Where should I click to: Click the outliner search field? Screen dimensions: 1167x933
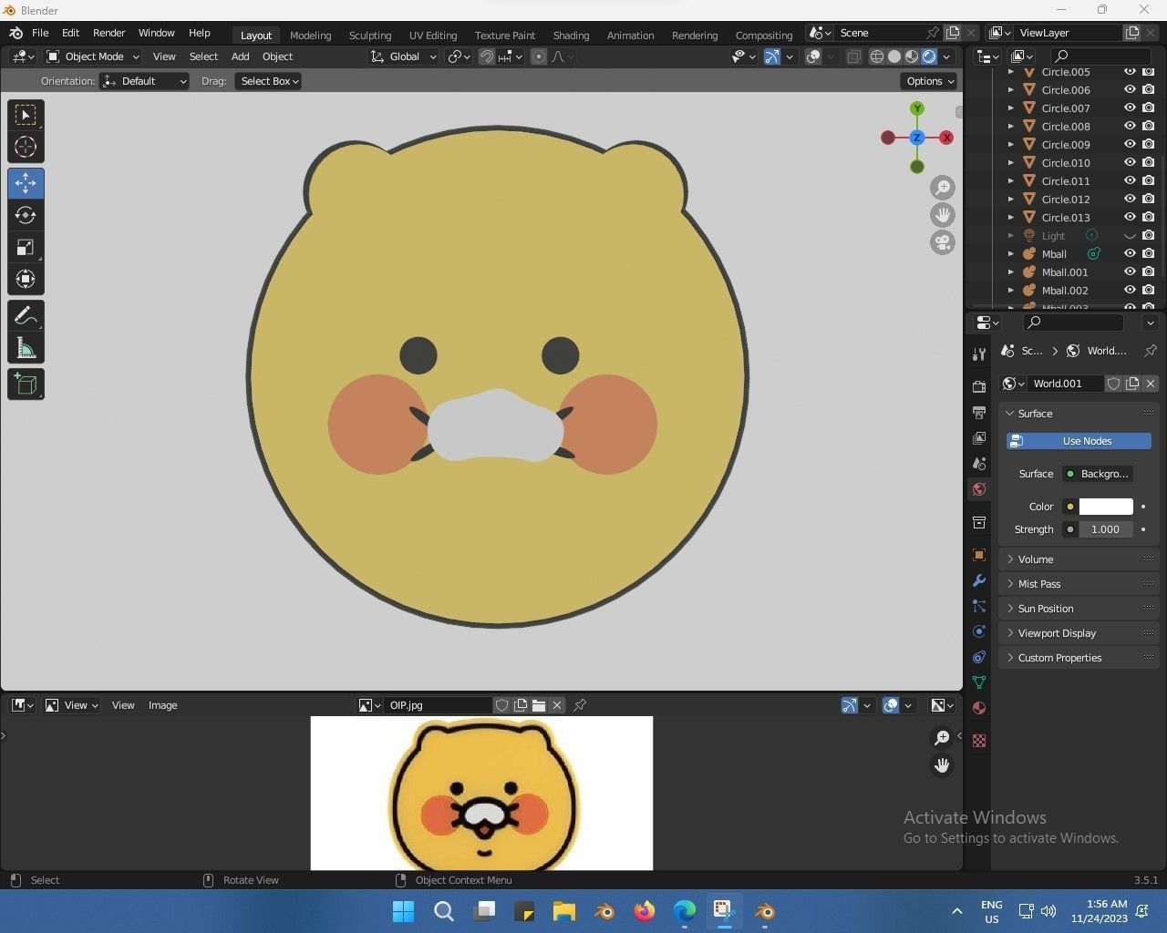(1100, 56)
